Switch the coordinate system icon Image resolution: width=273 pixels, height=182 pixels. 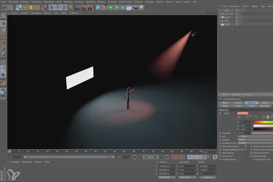70,7
